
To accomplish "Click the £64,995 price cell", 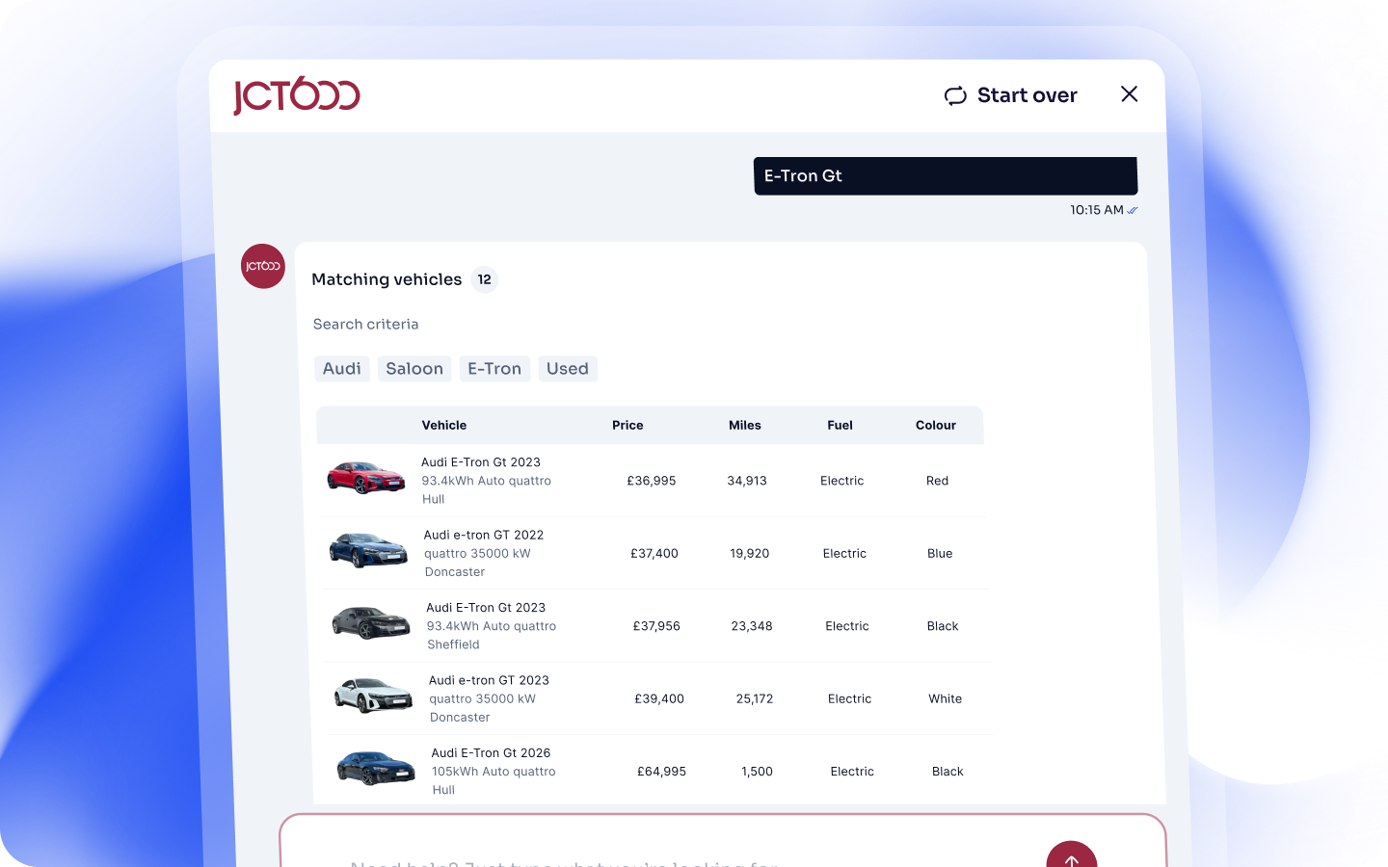I will [x=661, y=772].
